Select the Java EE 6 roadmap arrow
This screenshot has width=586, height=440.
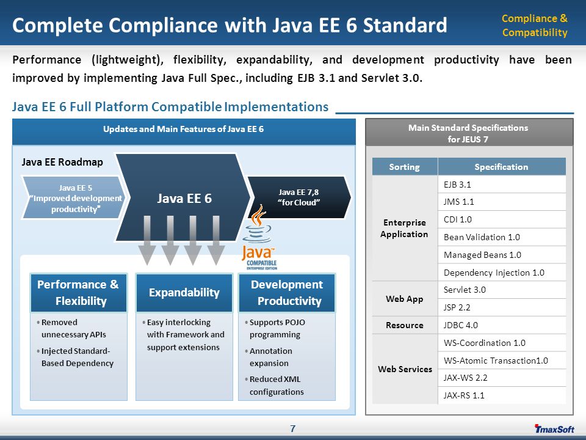click(x=183, y=197)
